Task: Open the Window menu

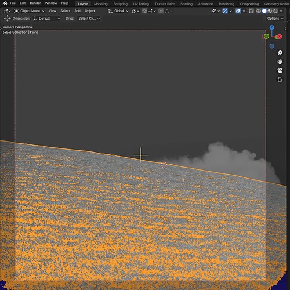Action: [51, 3]
